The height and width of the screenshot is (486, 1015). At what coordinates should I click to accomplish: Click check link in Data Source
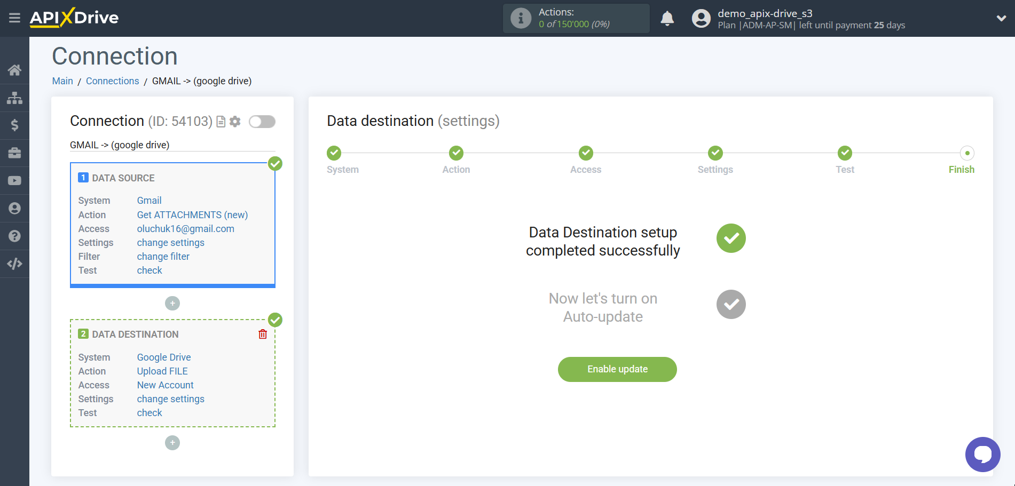pyautogui.click(x=149, y=270)
